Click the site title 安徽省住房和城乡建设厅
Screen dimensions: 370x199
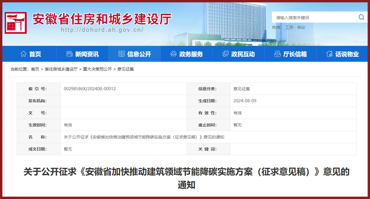click(x=102, y=19)
